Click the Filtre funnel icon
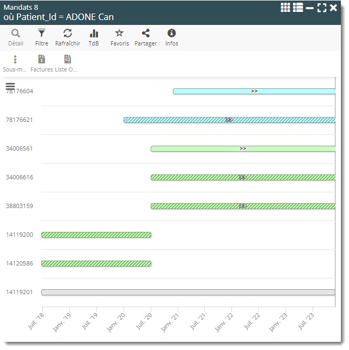The width and height of the screenshot is (349, 350). point(42,34)
